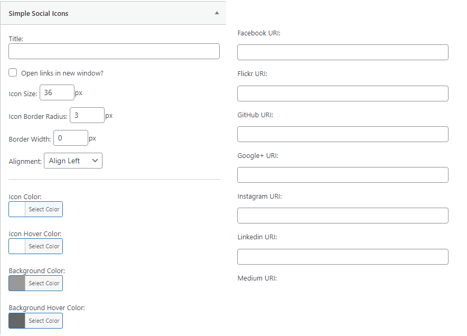The image size is (467, 336).
Task: Click the Title text field
Action: tap(114, 51)
